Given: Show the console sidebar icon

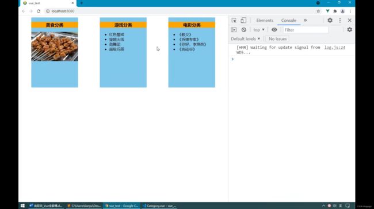Looking at the screenshot, I should coord(234,30).
